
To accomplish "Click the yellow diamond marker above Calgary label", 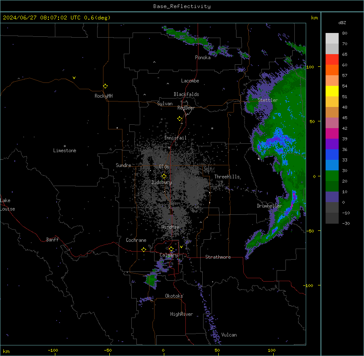I will (171, 249).
